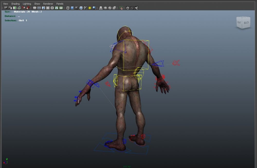Click the X-Ray Joints icon
The image size is (257, 168).
tap(136, 8)
